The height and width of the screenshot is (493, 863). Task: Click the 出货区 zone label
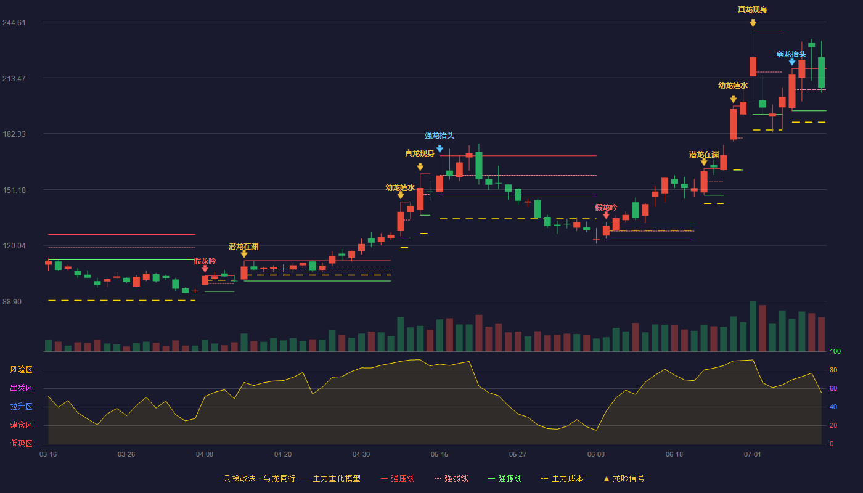coord(22,388)
